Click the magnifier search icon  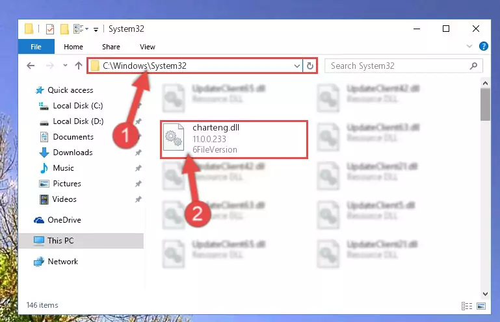[473, 66]
